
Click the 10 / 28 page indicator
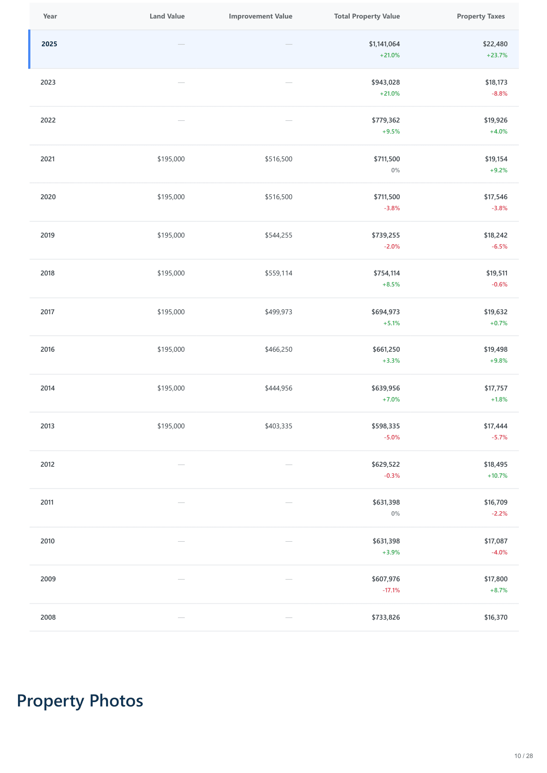pyautogui.click(x=523, y=756)
